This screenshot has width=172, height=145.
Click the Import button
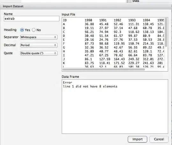[x=137, y=139]
